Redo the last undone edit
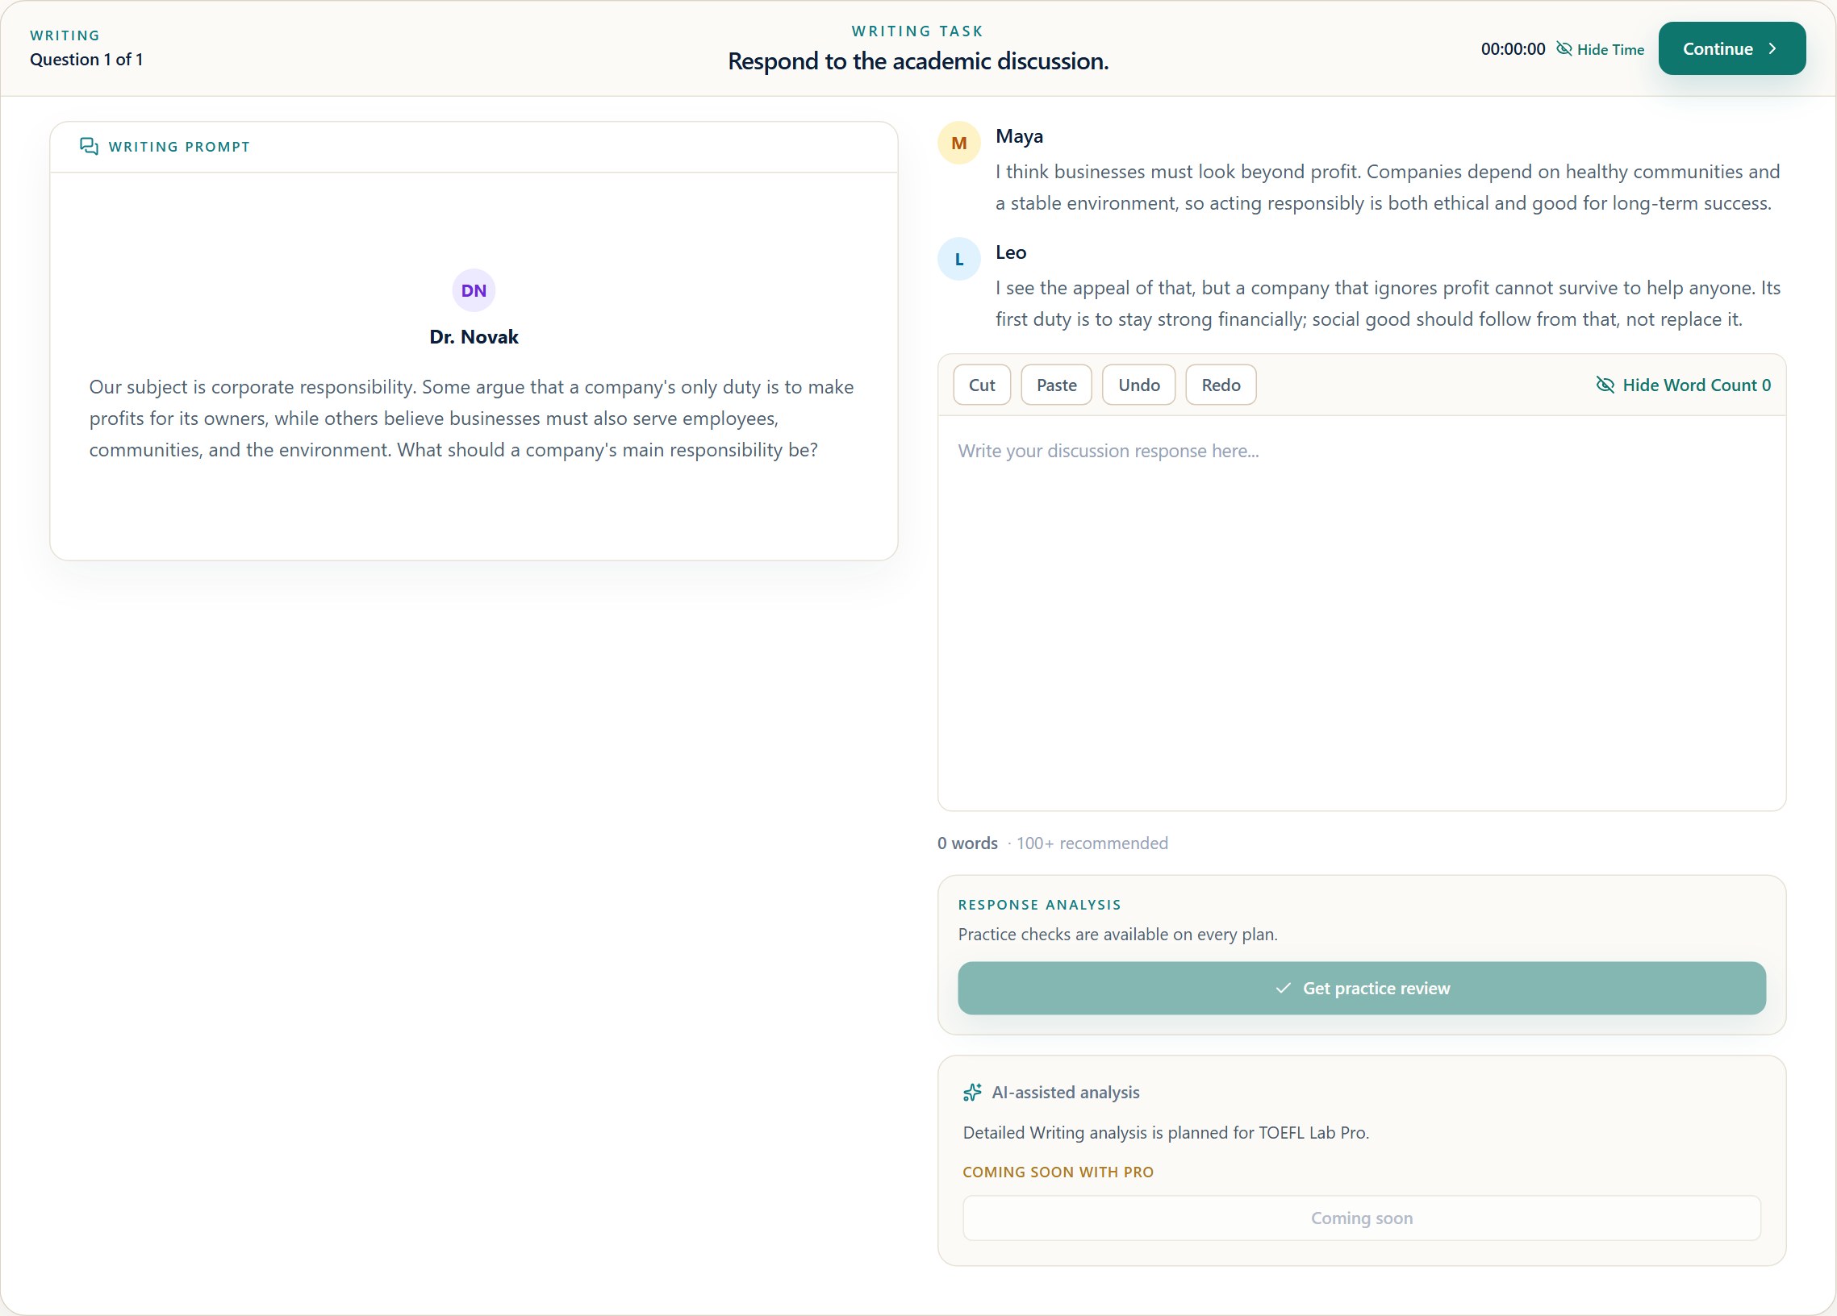The width and height of the screenshot is (1837, 1316). click(x=1221, y=385)
